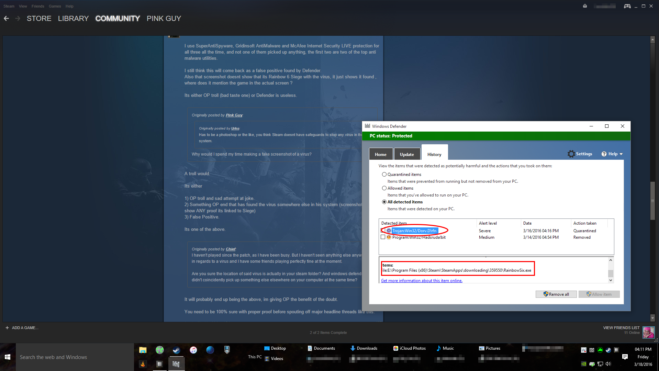Open File Explorer from the taskbar
This screenshot has width=659, height=371.
click(x=143, y=350)
